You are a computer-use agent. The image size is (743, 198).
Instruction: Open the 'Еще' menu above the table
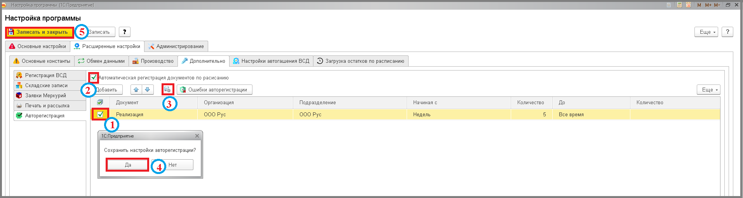(x=708, y=90)
